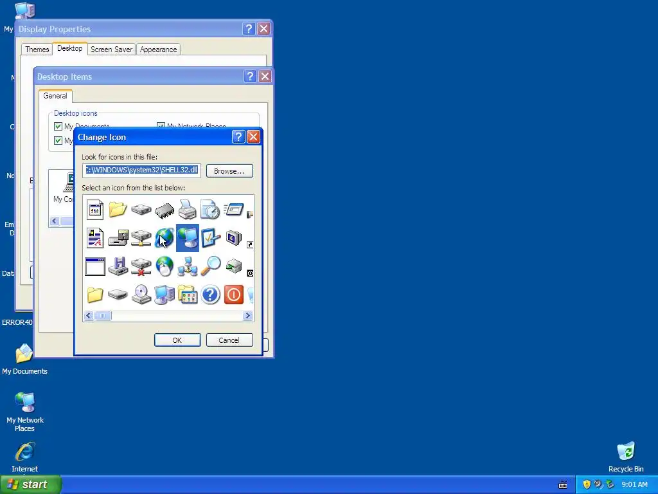Click the security shield tray icon

(x=587, y=484)
